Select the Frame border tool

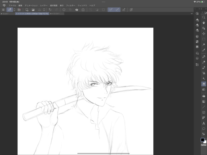[204, 112]
